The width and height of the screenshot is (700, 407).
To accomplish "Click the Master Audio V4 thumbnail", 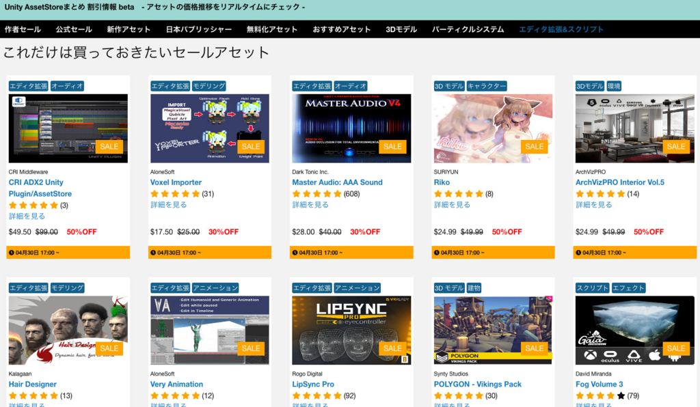I will coord(351,128).
